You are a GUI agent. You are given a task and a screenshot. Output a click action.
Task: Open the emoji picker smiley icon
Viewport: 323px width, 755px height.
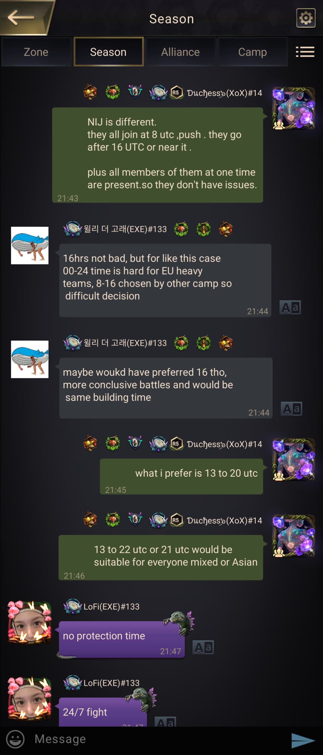15,739
